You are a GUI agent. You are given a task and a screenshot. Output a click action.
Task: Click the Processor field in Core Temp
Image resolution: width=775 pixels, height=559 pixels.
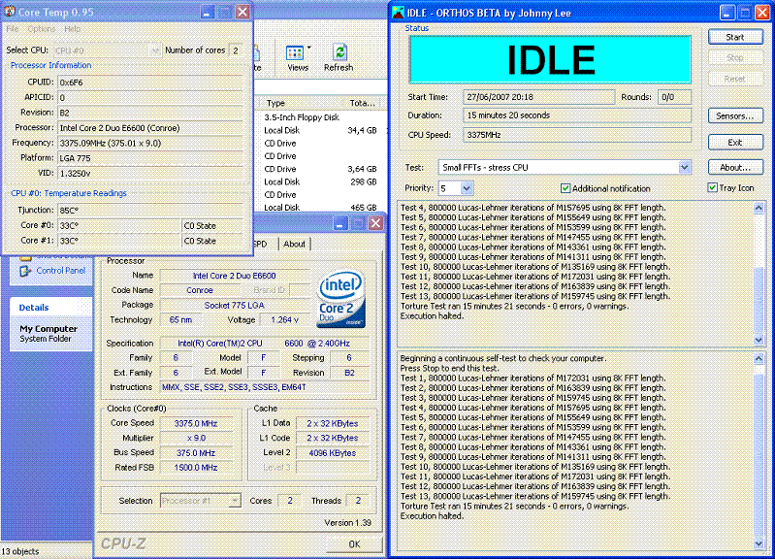coord(150,128)
